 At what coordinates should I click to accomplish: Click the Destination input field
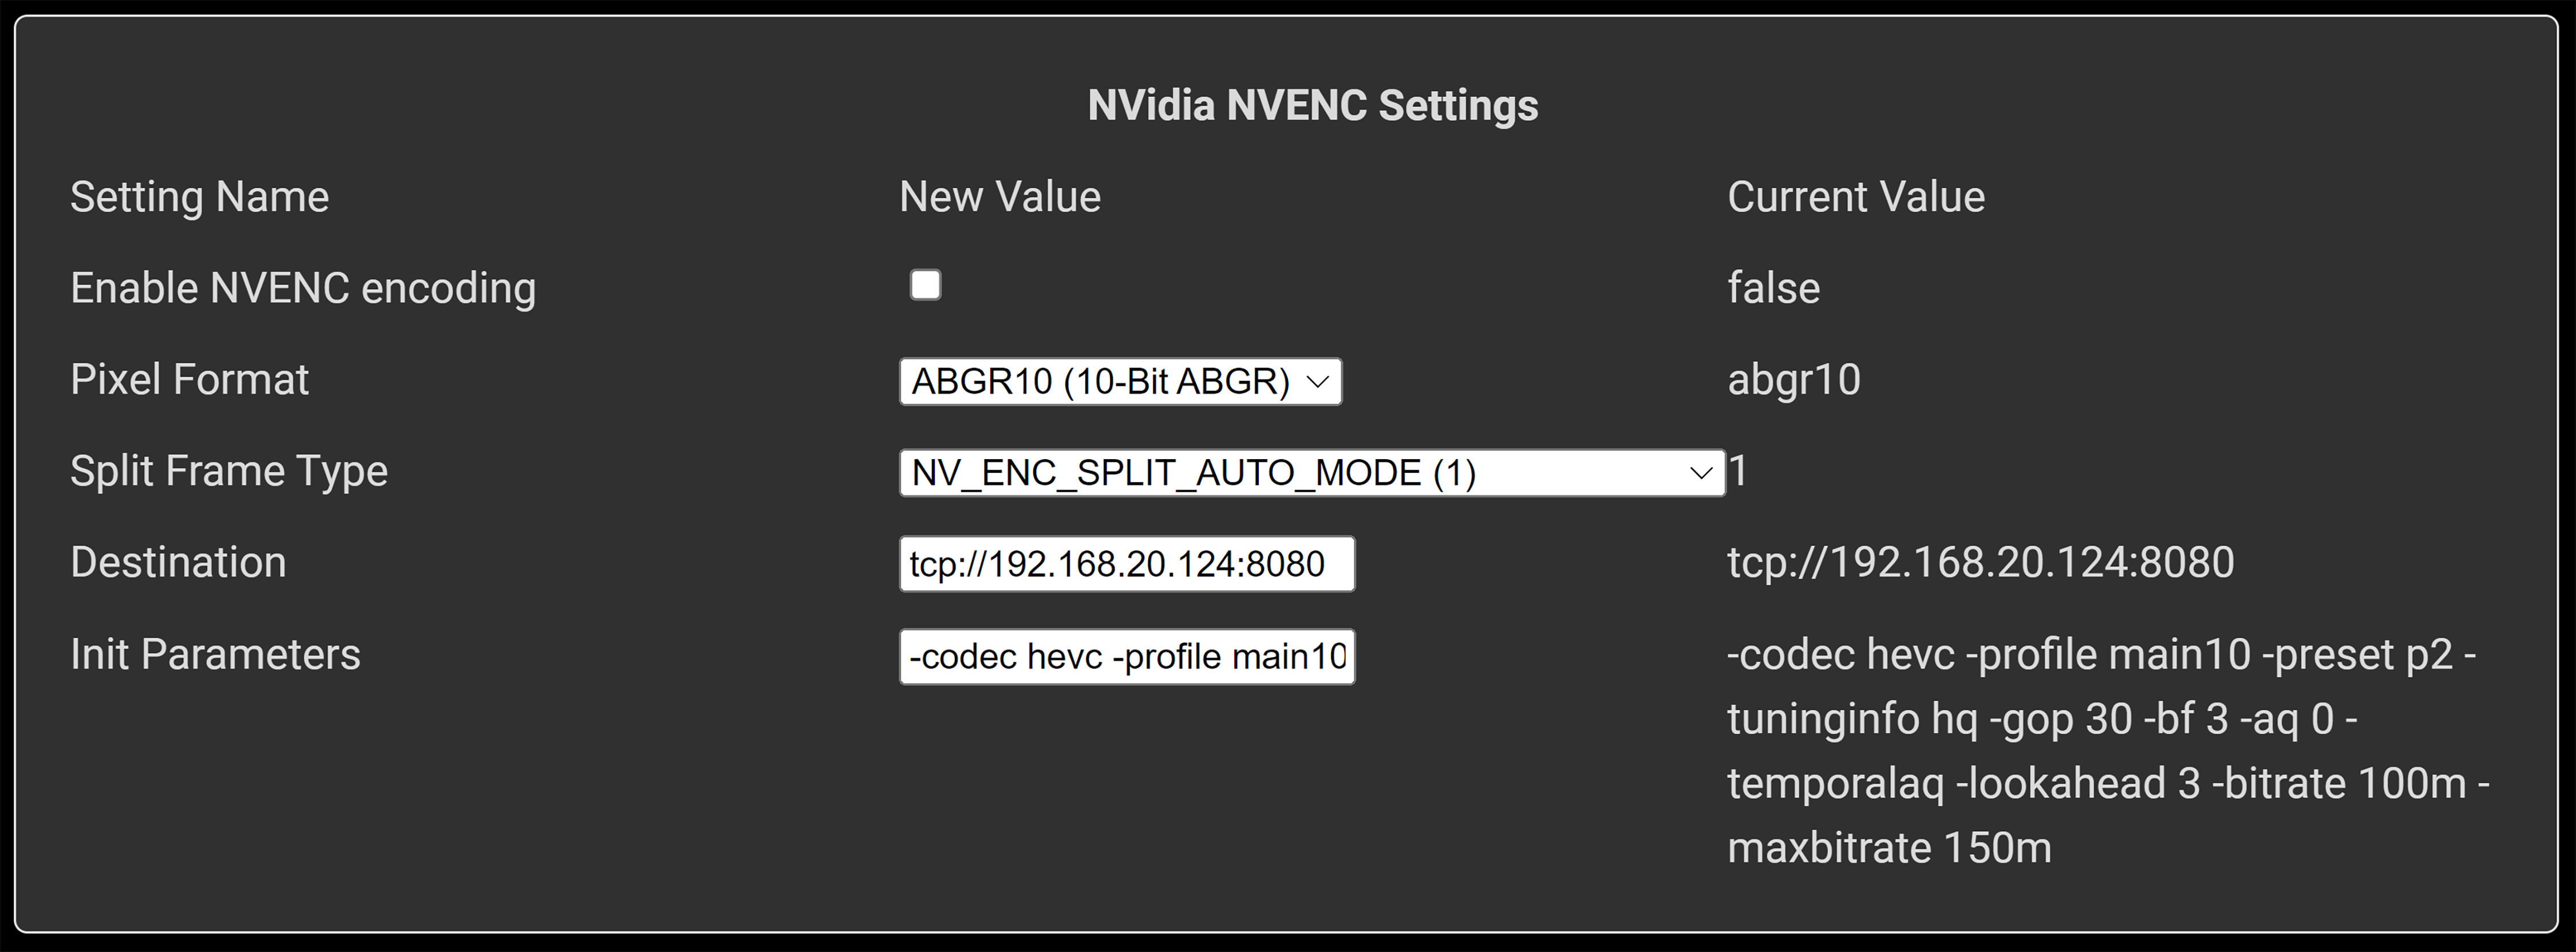pos(1127,564)
